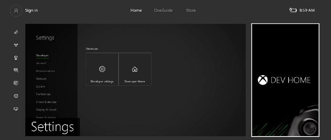Click the gear icon in Developer settings tile
The image size is (331, 140).
102,69
